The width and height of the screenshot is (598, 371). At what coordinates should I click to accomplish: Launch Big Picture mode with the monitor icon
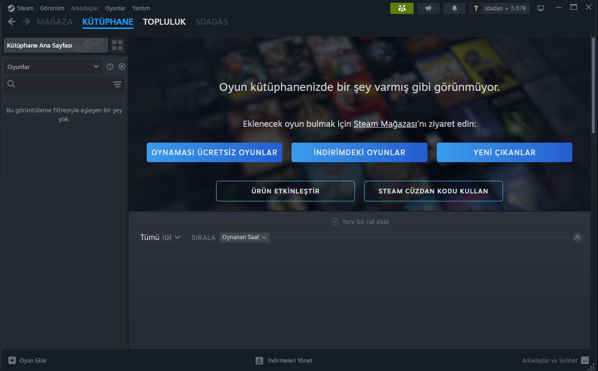coord(541,8)
